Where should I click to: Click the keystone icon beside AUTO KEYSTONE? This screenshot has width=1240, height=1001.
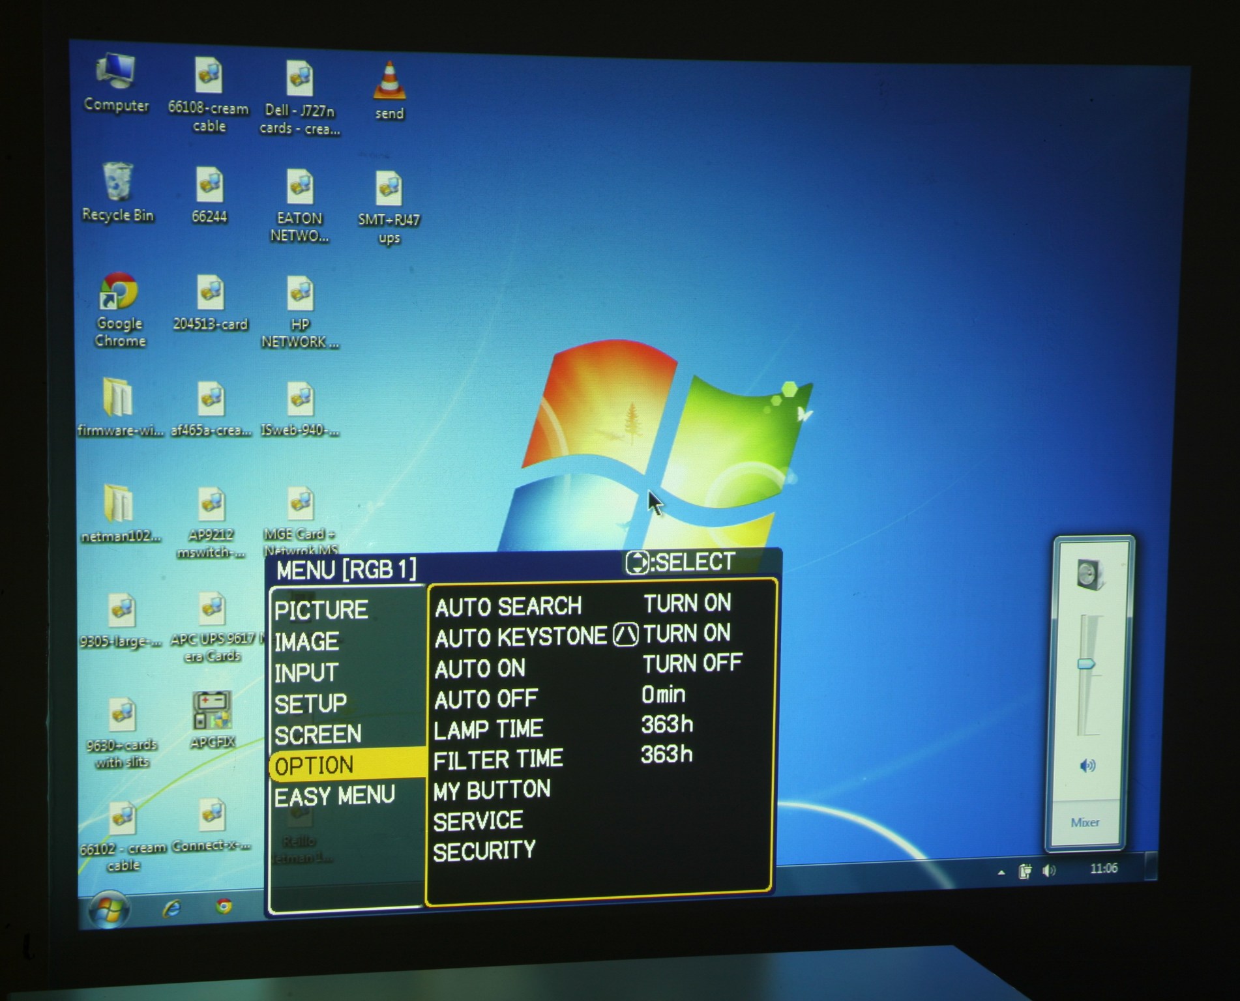[625, 634]
